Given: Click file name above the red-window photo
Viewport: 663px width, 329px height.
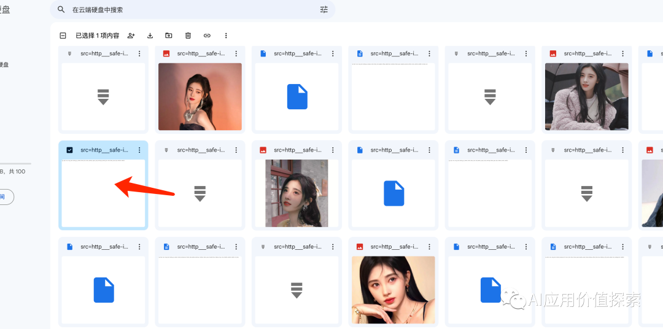Looking at the screenshot, I should tap(298, 150).
